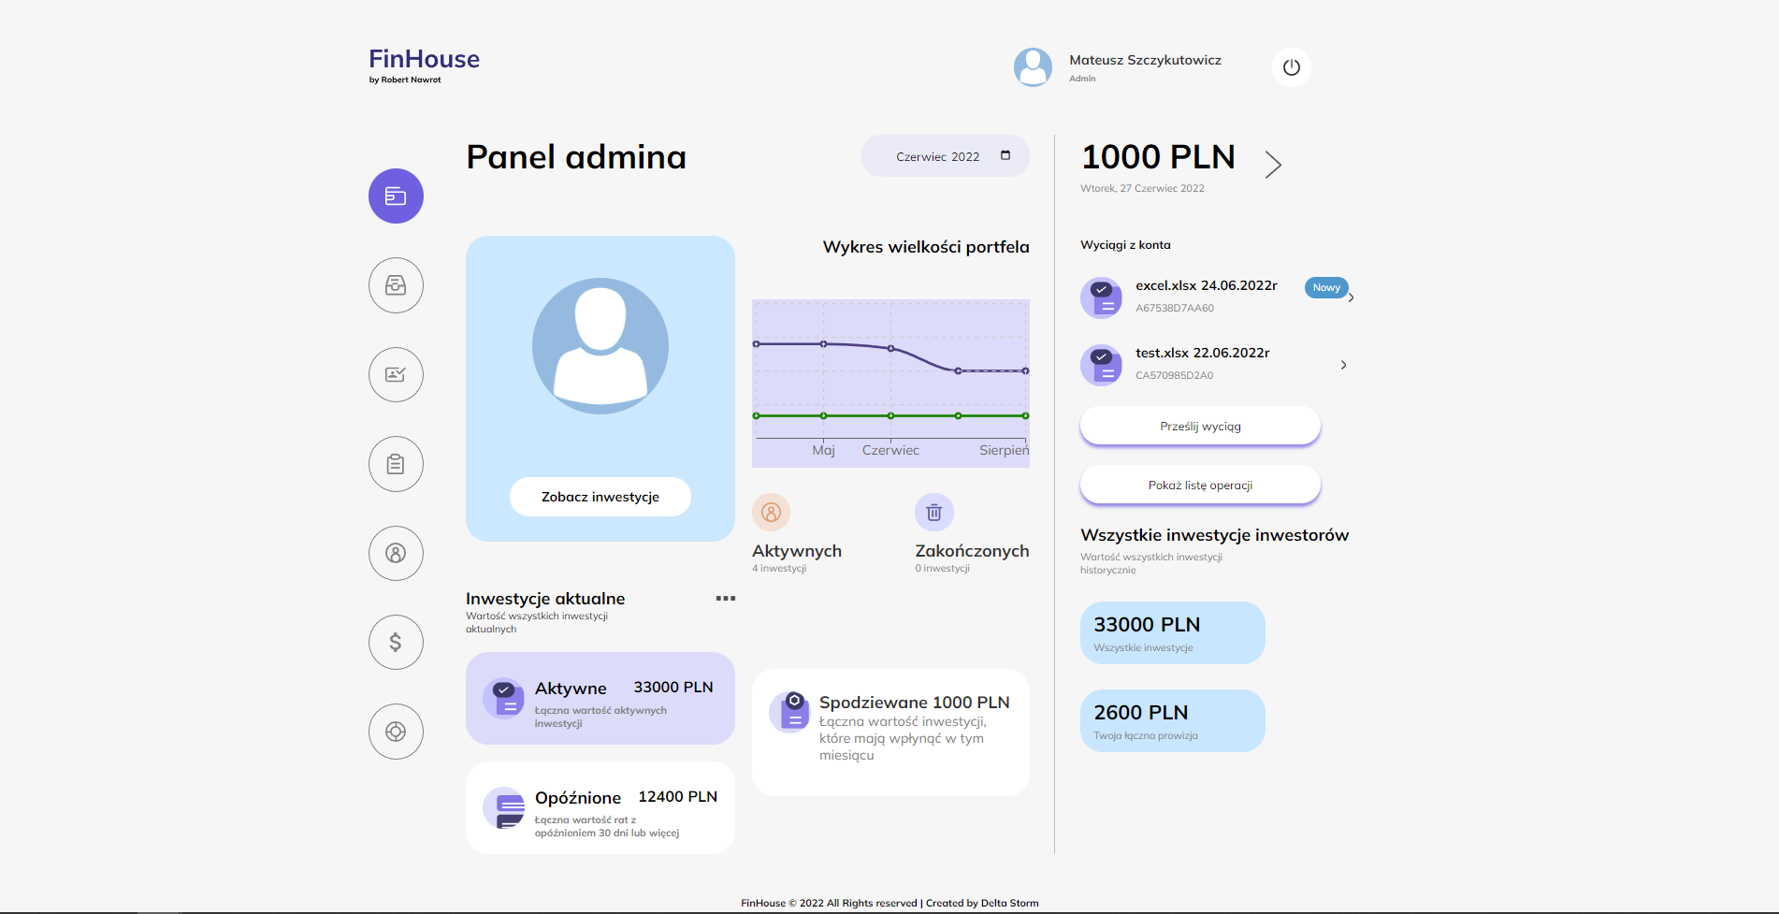1779x914 pixels.
Task: Open the Czerwiec 2022 date picker
Action: click(945, 156)
